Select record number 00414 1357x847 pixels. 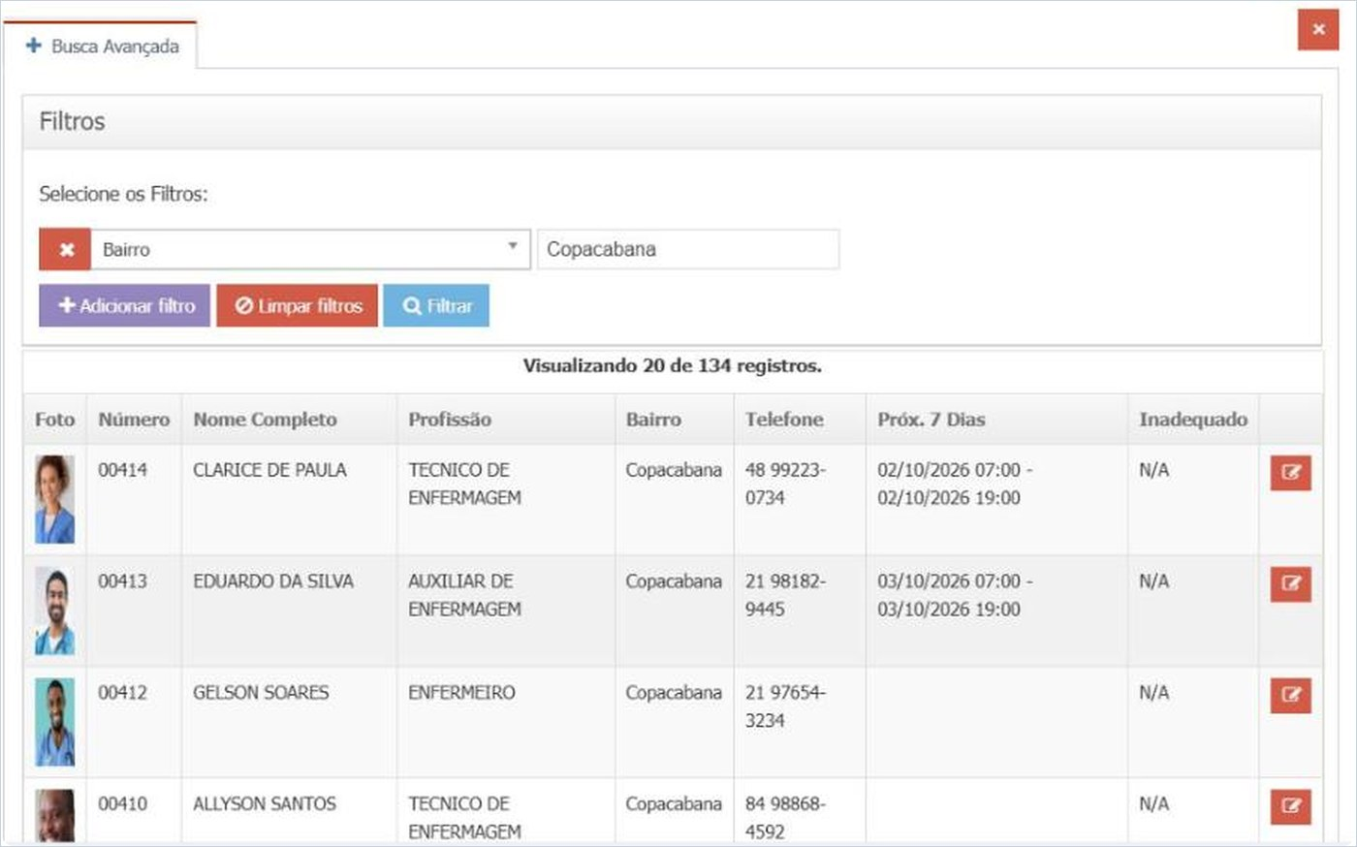[123, 470]
